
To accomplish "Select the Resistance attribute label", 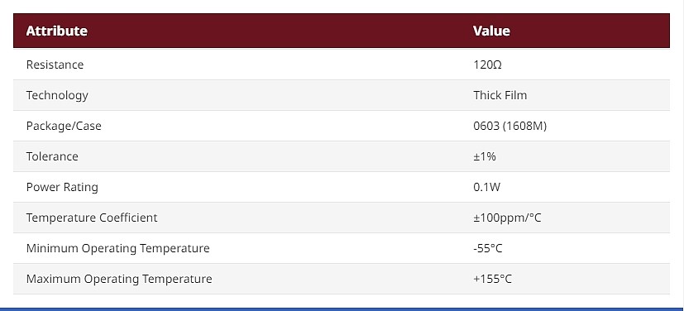I will (x=55, y=65).
